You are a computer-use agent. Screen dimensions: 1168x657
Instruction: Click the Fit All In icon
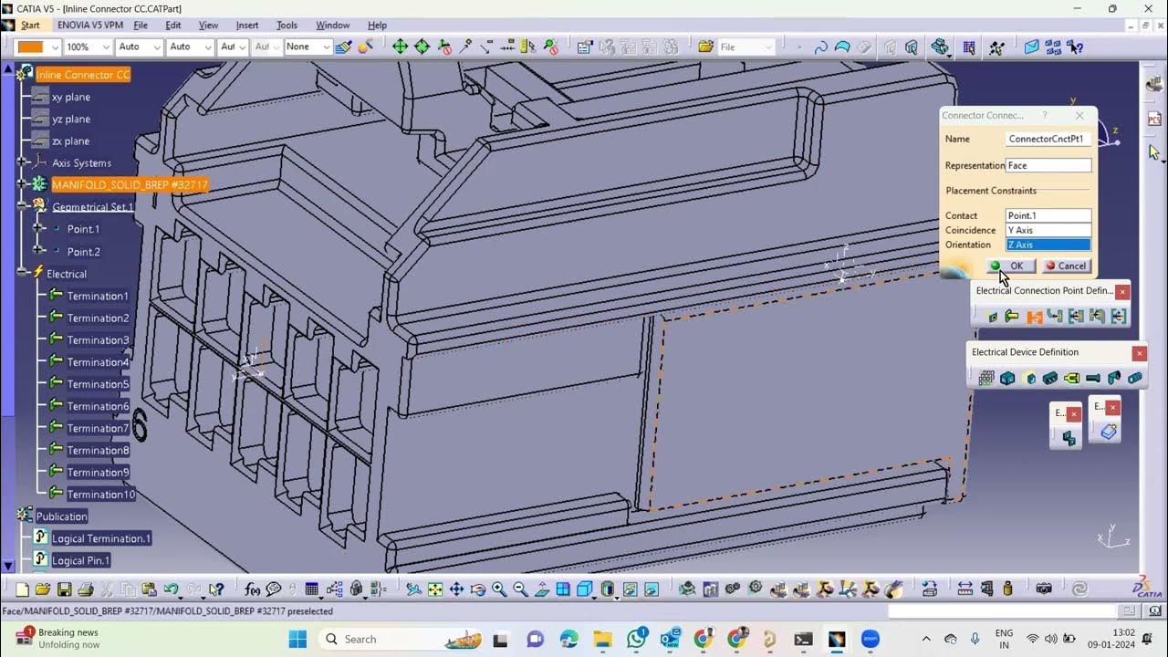point(435,589)
